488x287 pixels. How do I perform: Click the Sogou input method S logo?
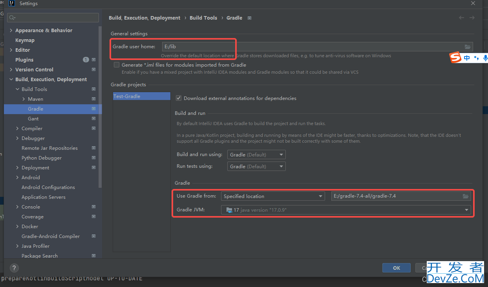point(455,58)
